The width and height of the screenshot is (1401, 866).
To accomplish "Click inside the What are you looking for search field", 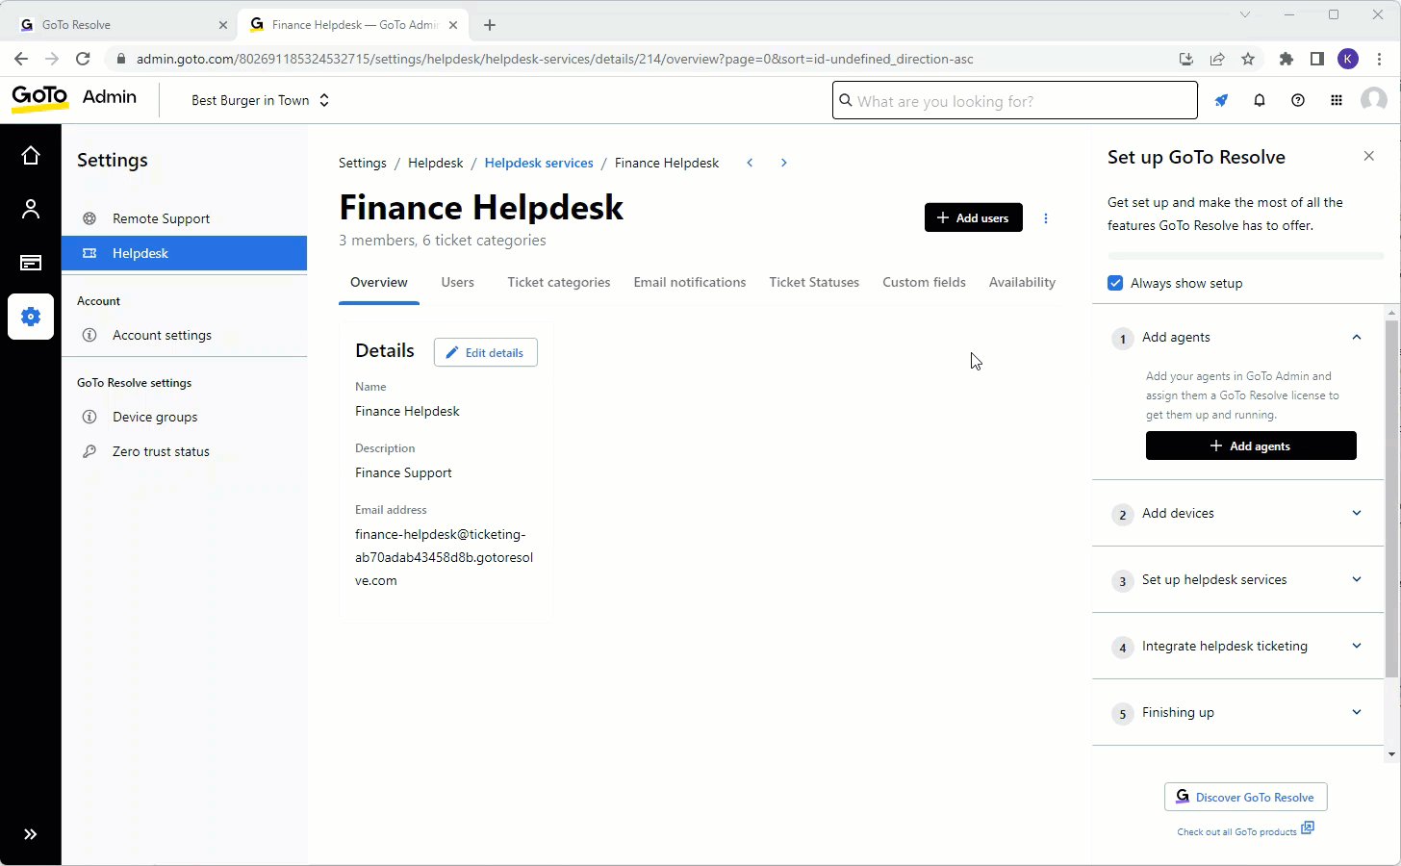I will click(x=1014, y=100).
